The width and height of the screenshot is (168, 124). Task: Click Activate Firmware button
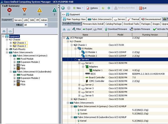pyautogui.click(x=160, y=29)
